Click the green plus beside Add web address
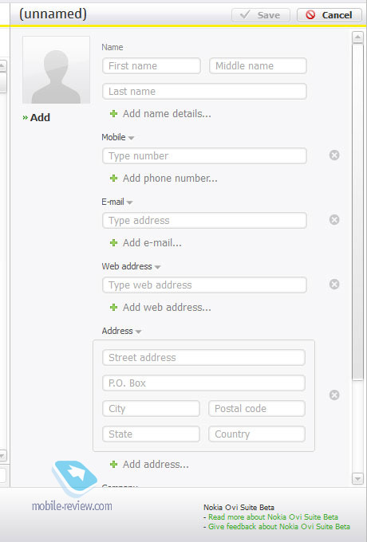 pos(113,308)
